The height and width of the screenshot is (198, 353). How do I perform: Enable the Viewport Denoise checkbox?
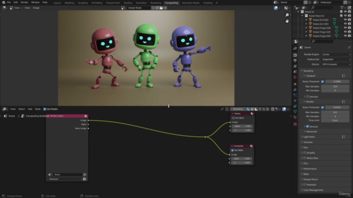(307, 97)
